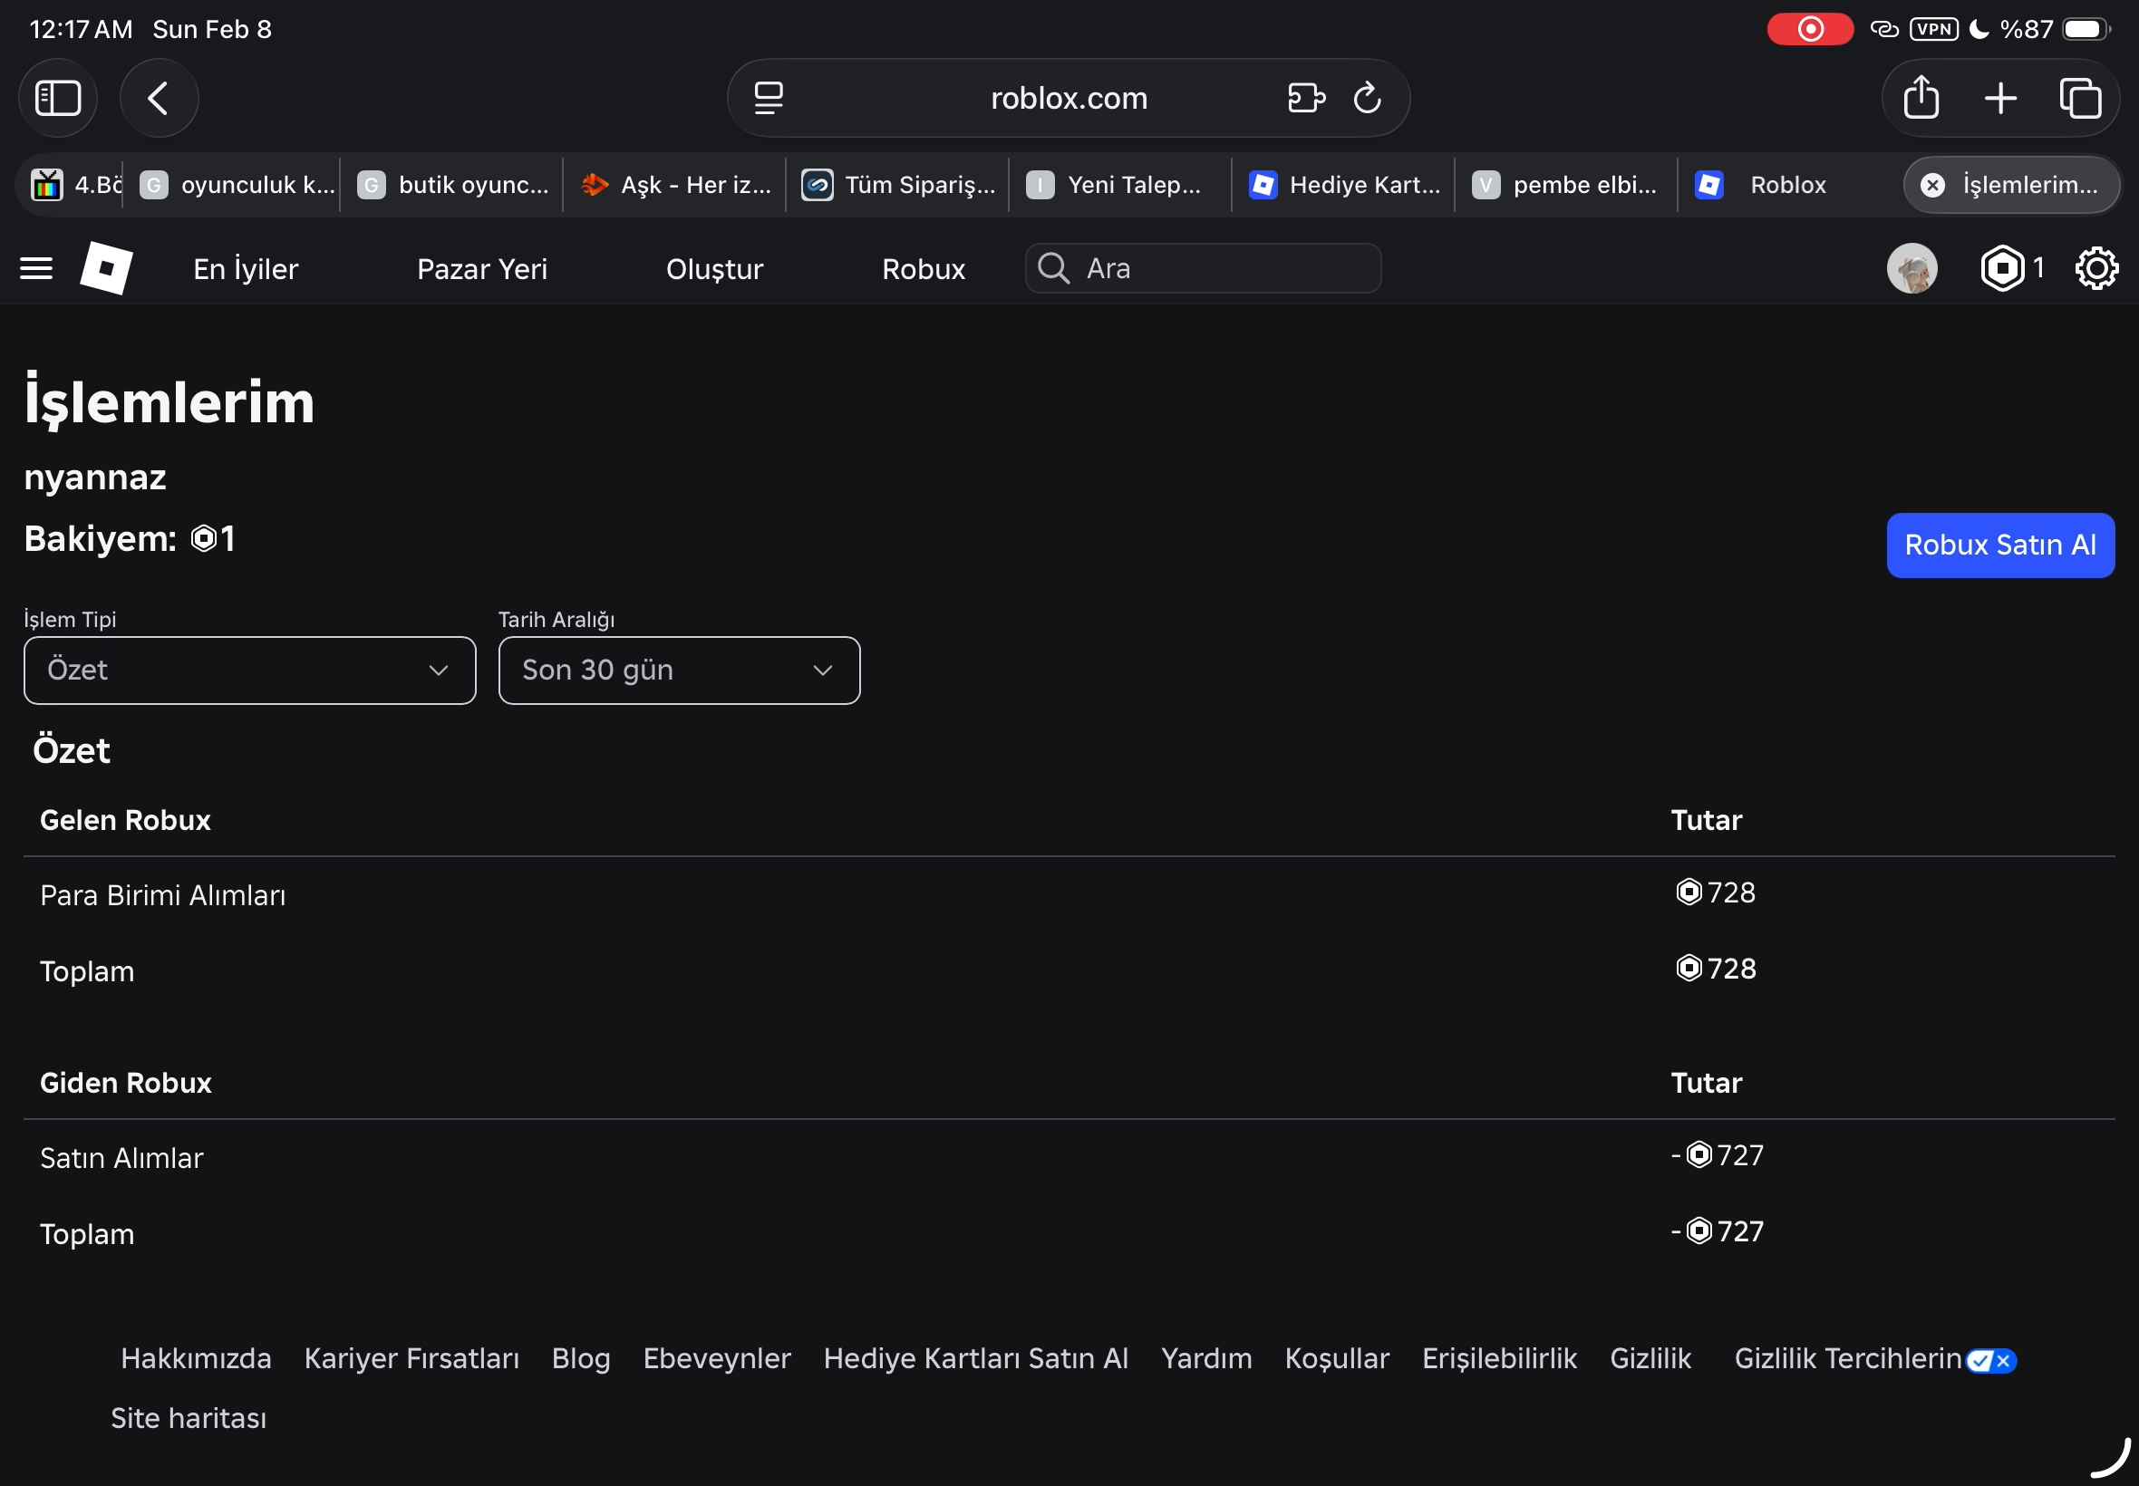Open the En İyiler menu
This screenshot has width=2139, height=1486.
246,269
